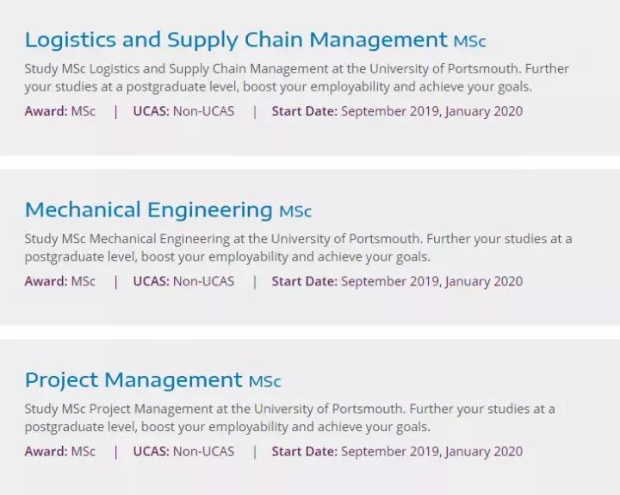Click the MSc suffix after Mechanical Engineering title
Image resolution: width=620 pixels, height=495 pixels.
tap(295, 211)
